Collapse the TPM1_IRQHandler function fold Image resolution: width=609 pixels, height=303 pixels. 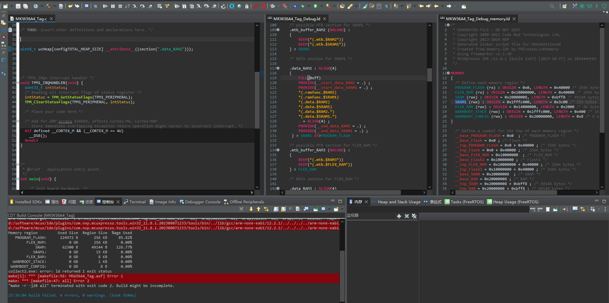click(x=18, y=82)
